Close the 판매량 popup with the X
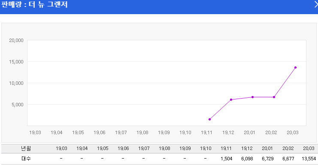The width and height of the screenshot is (318, 165). click(x=316, y=4)
